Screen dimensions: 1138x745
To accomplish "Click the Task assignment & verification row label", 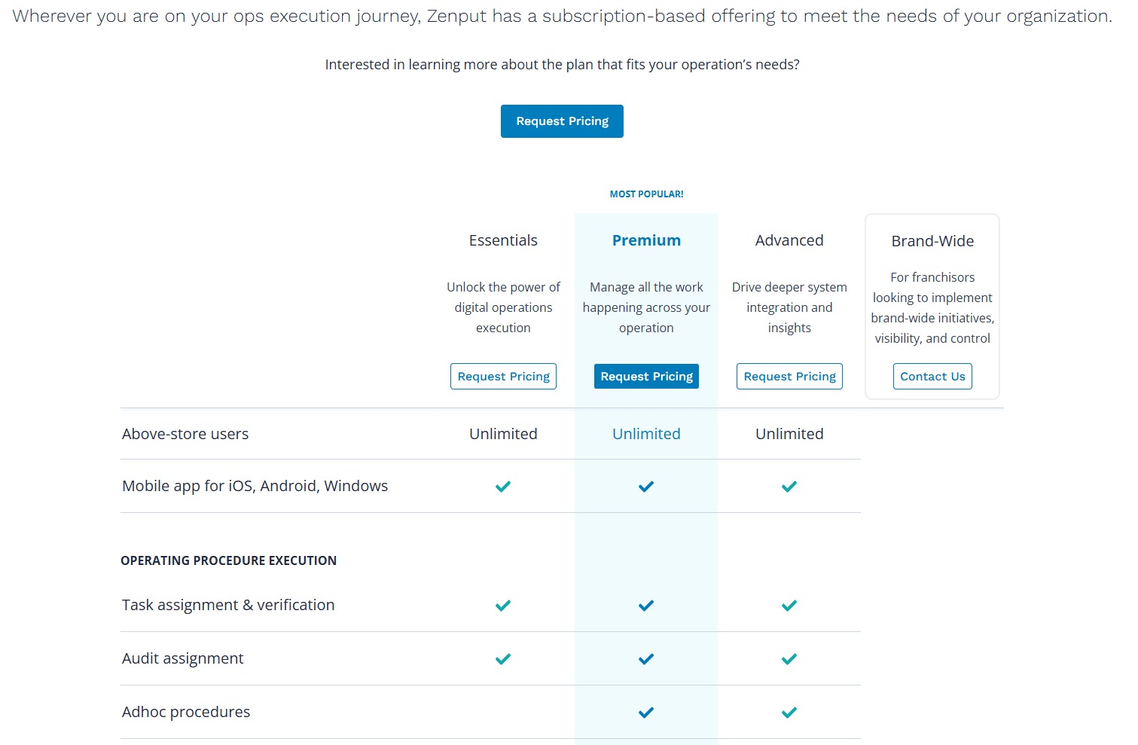I will 228,605.
